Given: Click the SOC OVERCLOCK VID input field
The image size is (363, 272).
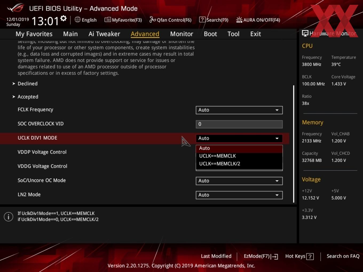Looking at the screenshot, I should point(239,124).
